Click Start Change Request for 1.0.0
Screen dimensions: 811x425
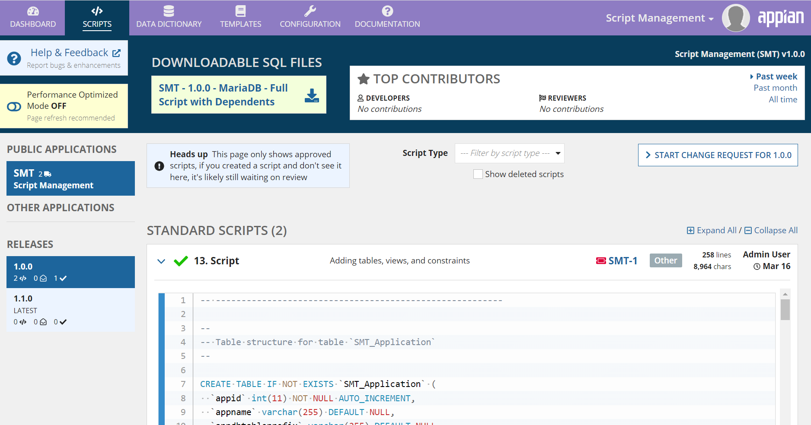(x=718, y=155)
